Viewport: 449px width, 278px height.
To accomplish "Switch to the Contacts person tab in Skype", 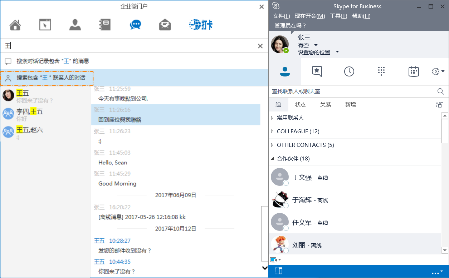I will 285,71.
